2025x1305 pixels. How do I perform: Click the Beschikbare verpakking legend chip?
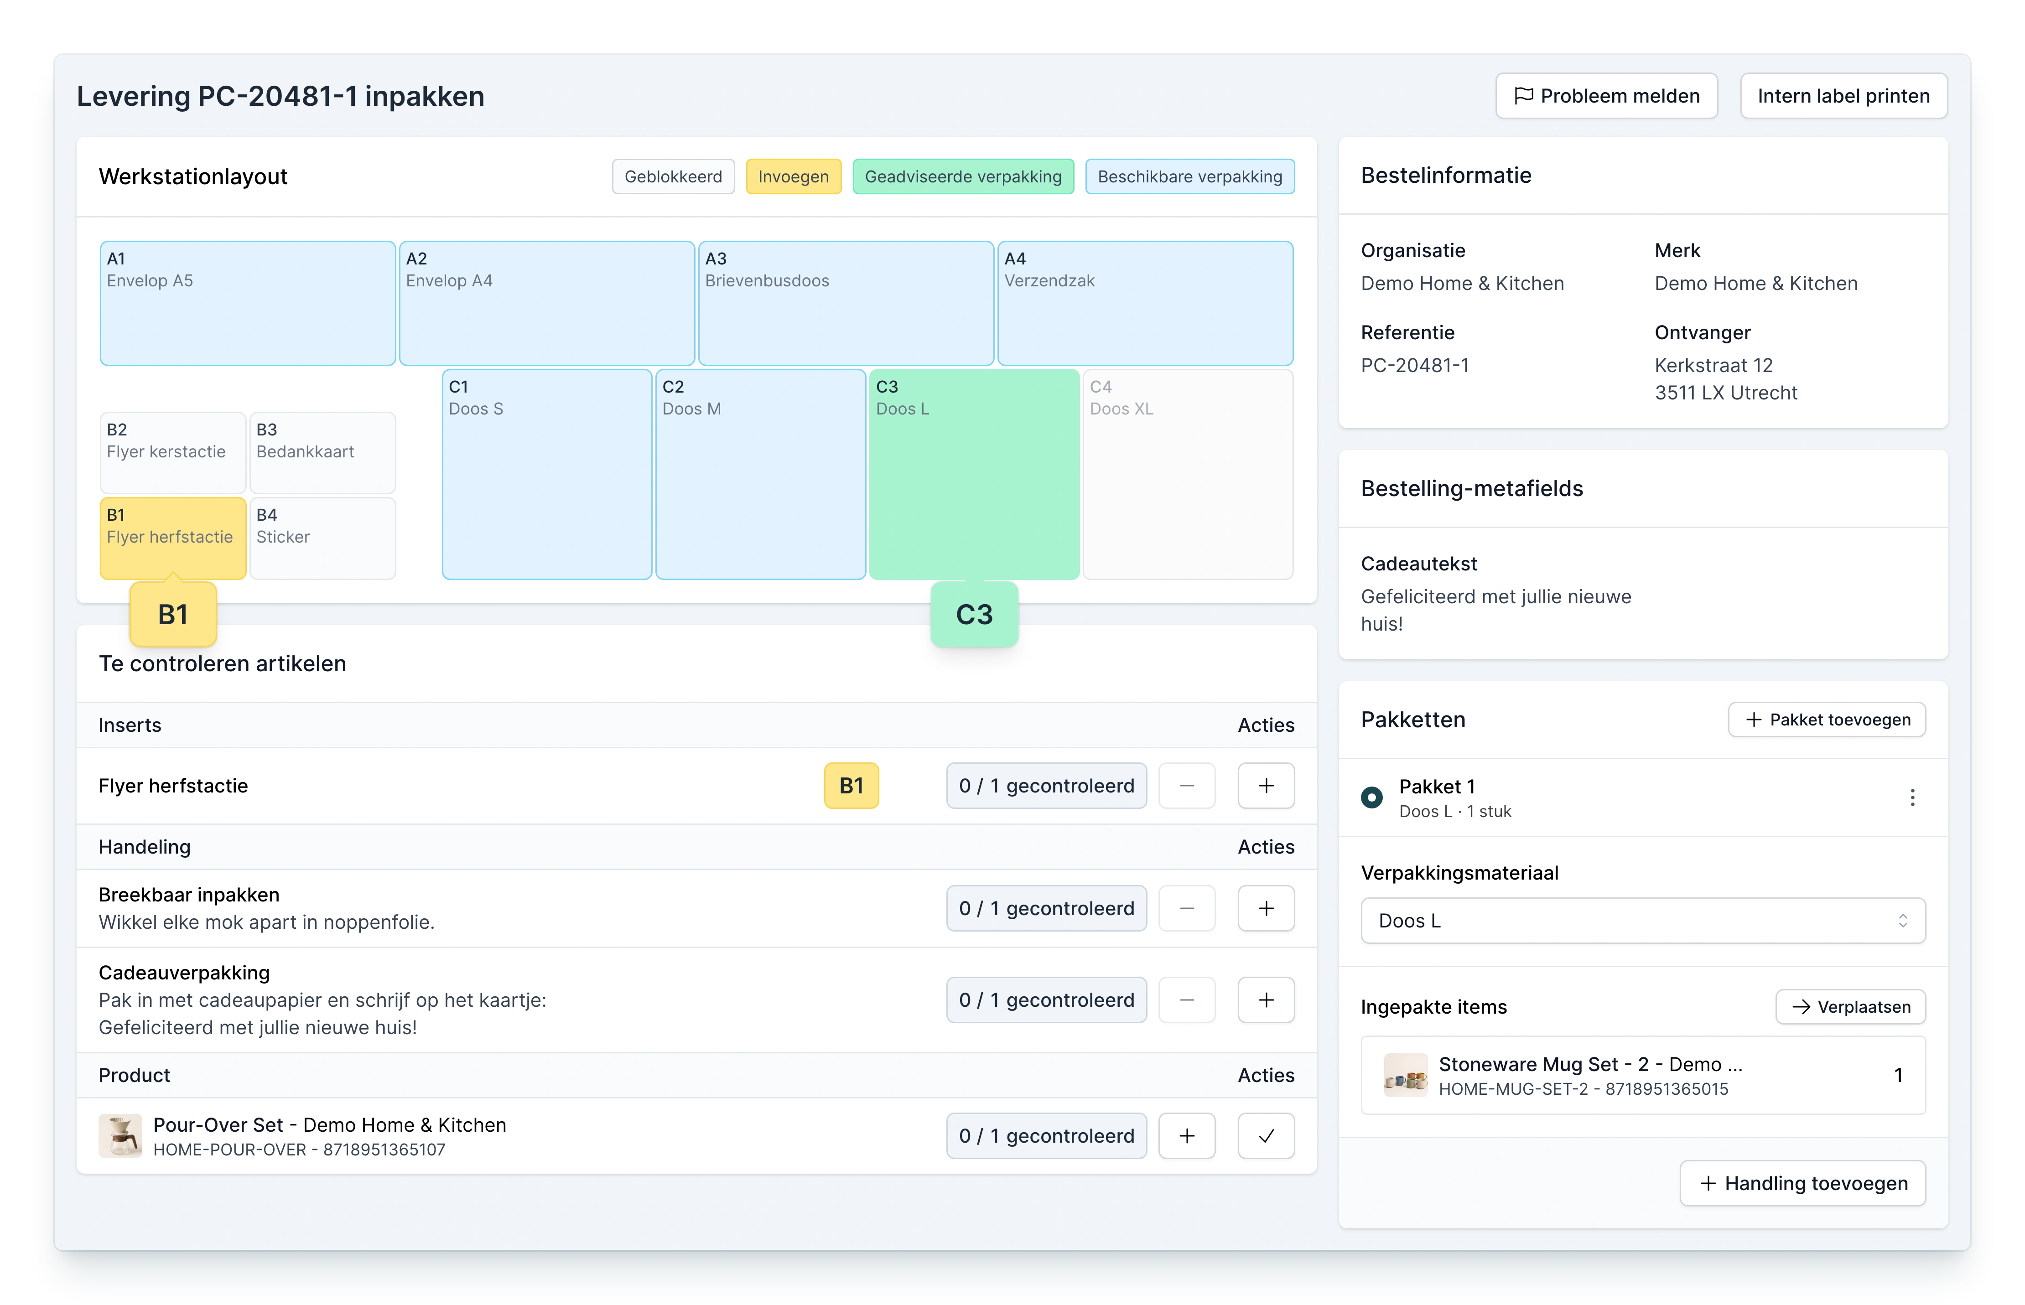(x=1189, y=176)
